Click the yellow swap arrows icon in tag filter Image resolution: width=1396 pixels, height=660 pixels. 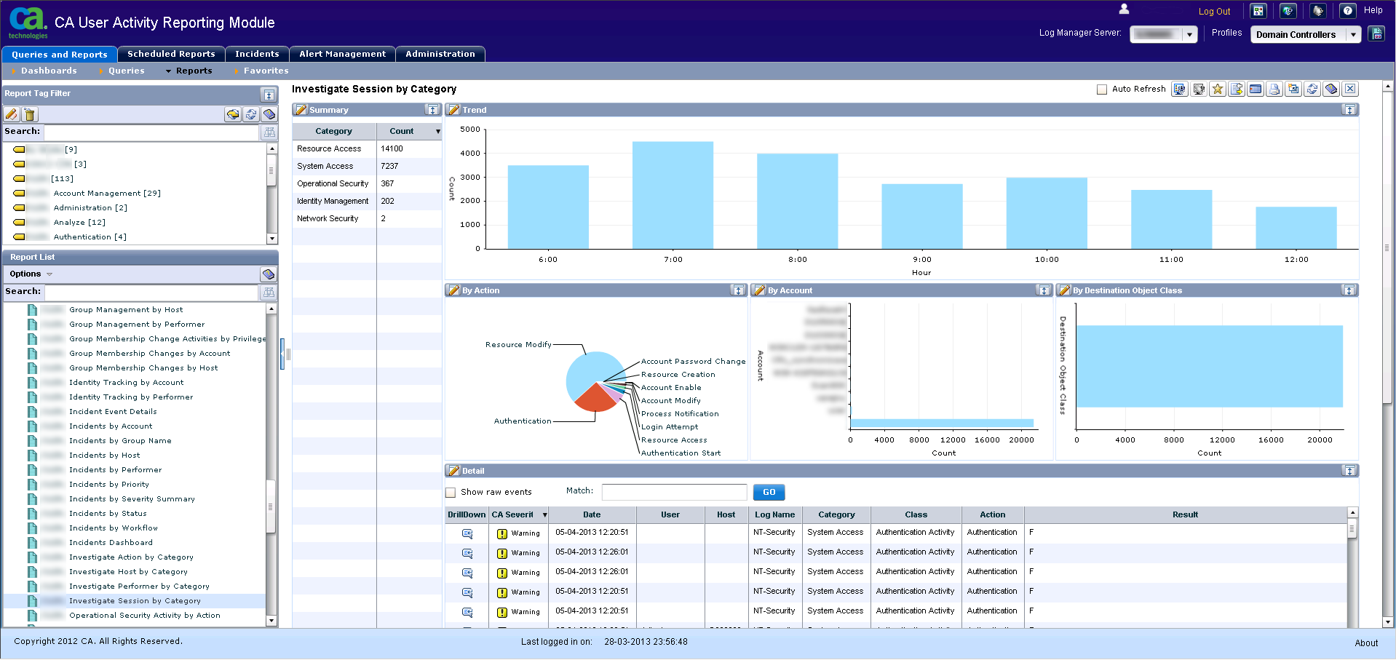pos(233,114)
